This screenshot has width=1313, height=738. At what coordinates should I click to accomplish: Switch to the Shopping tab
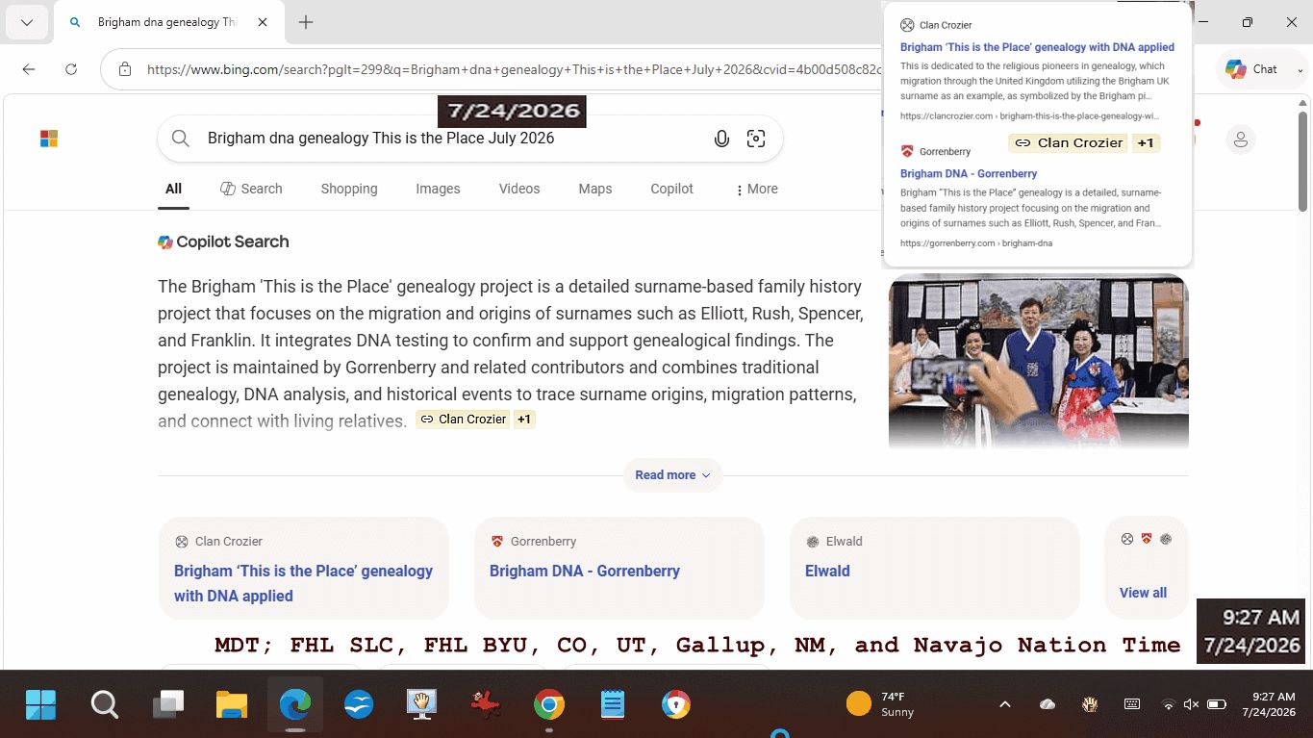coord(349,189)
